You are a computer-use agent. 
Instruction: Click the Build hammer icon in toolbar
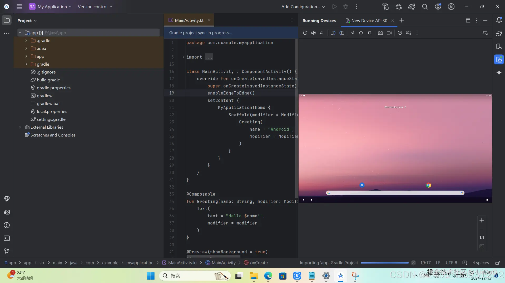tap(385, 7)
